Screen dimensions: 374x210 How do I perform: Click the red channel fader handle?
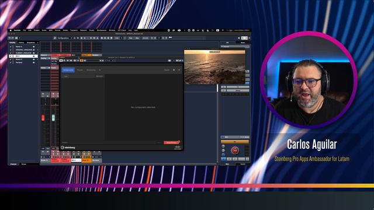point(43,118)
